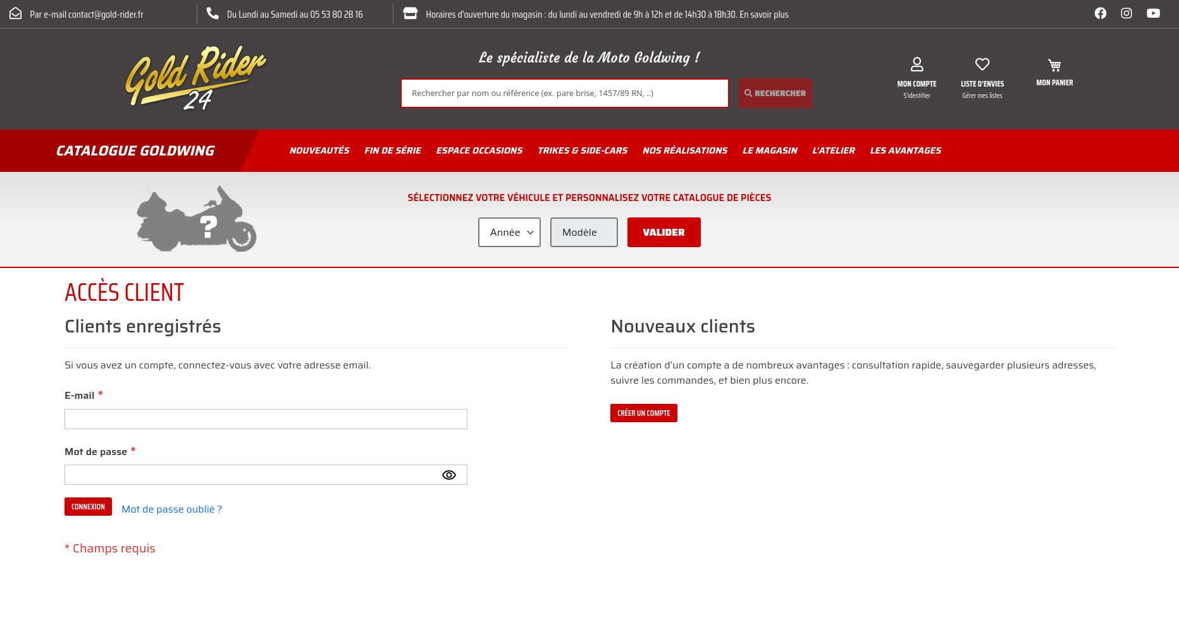1179x639 pixels.
Task: Open the wishlist heart icon
Action: (x=982, y=64)
